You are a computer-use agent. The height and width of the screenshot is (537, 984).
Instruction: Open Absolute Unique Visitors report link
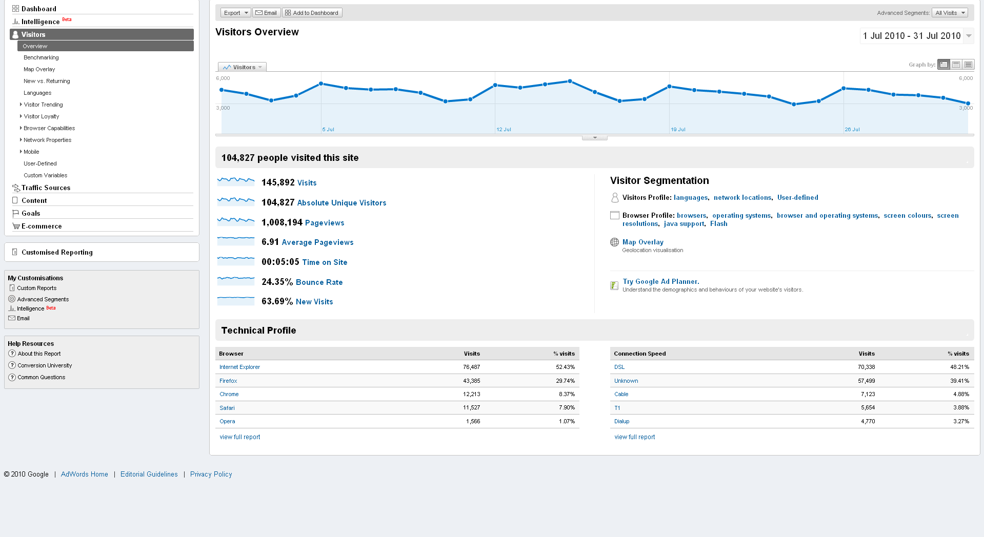click(x=342, y=203)
